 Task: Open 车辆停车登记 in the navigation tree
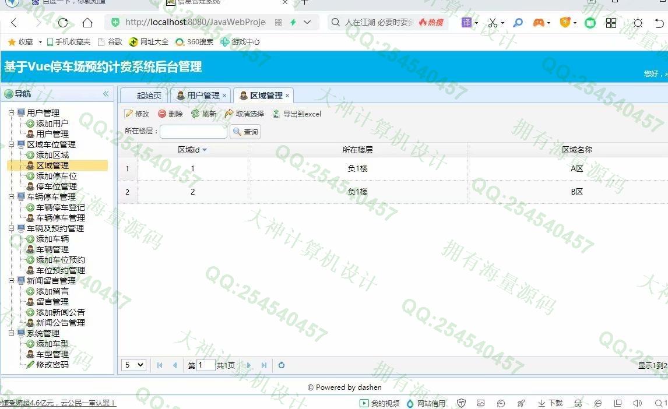coord(60,207)
